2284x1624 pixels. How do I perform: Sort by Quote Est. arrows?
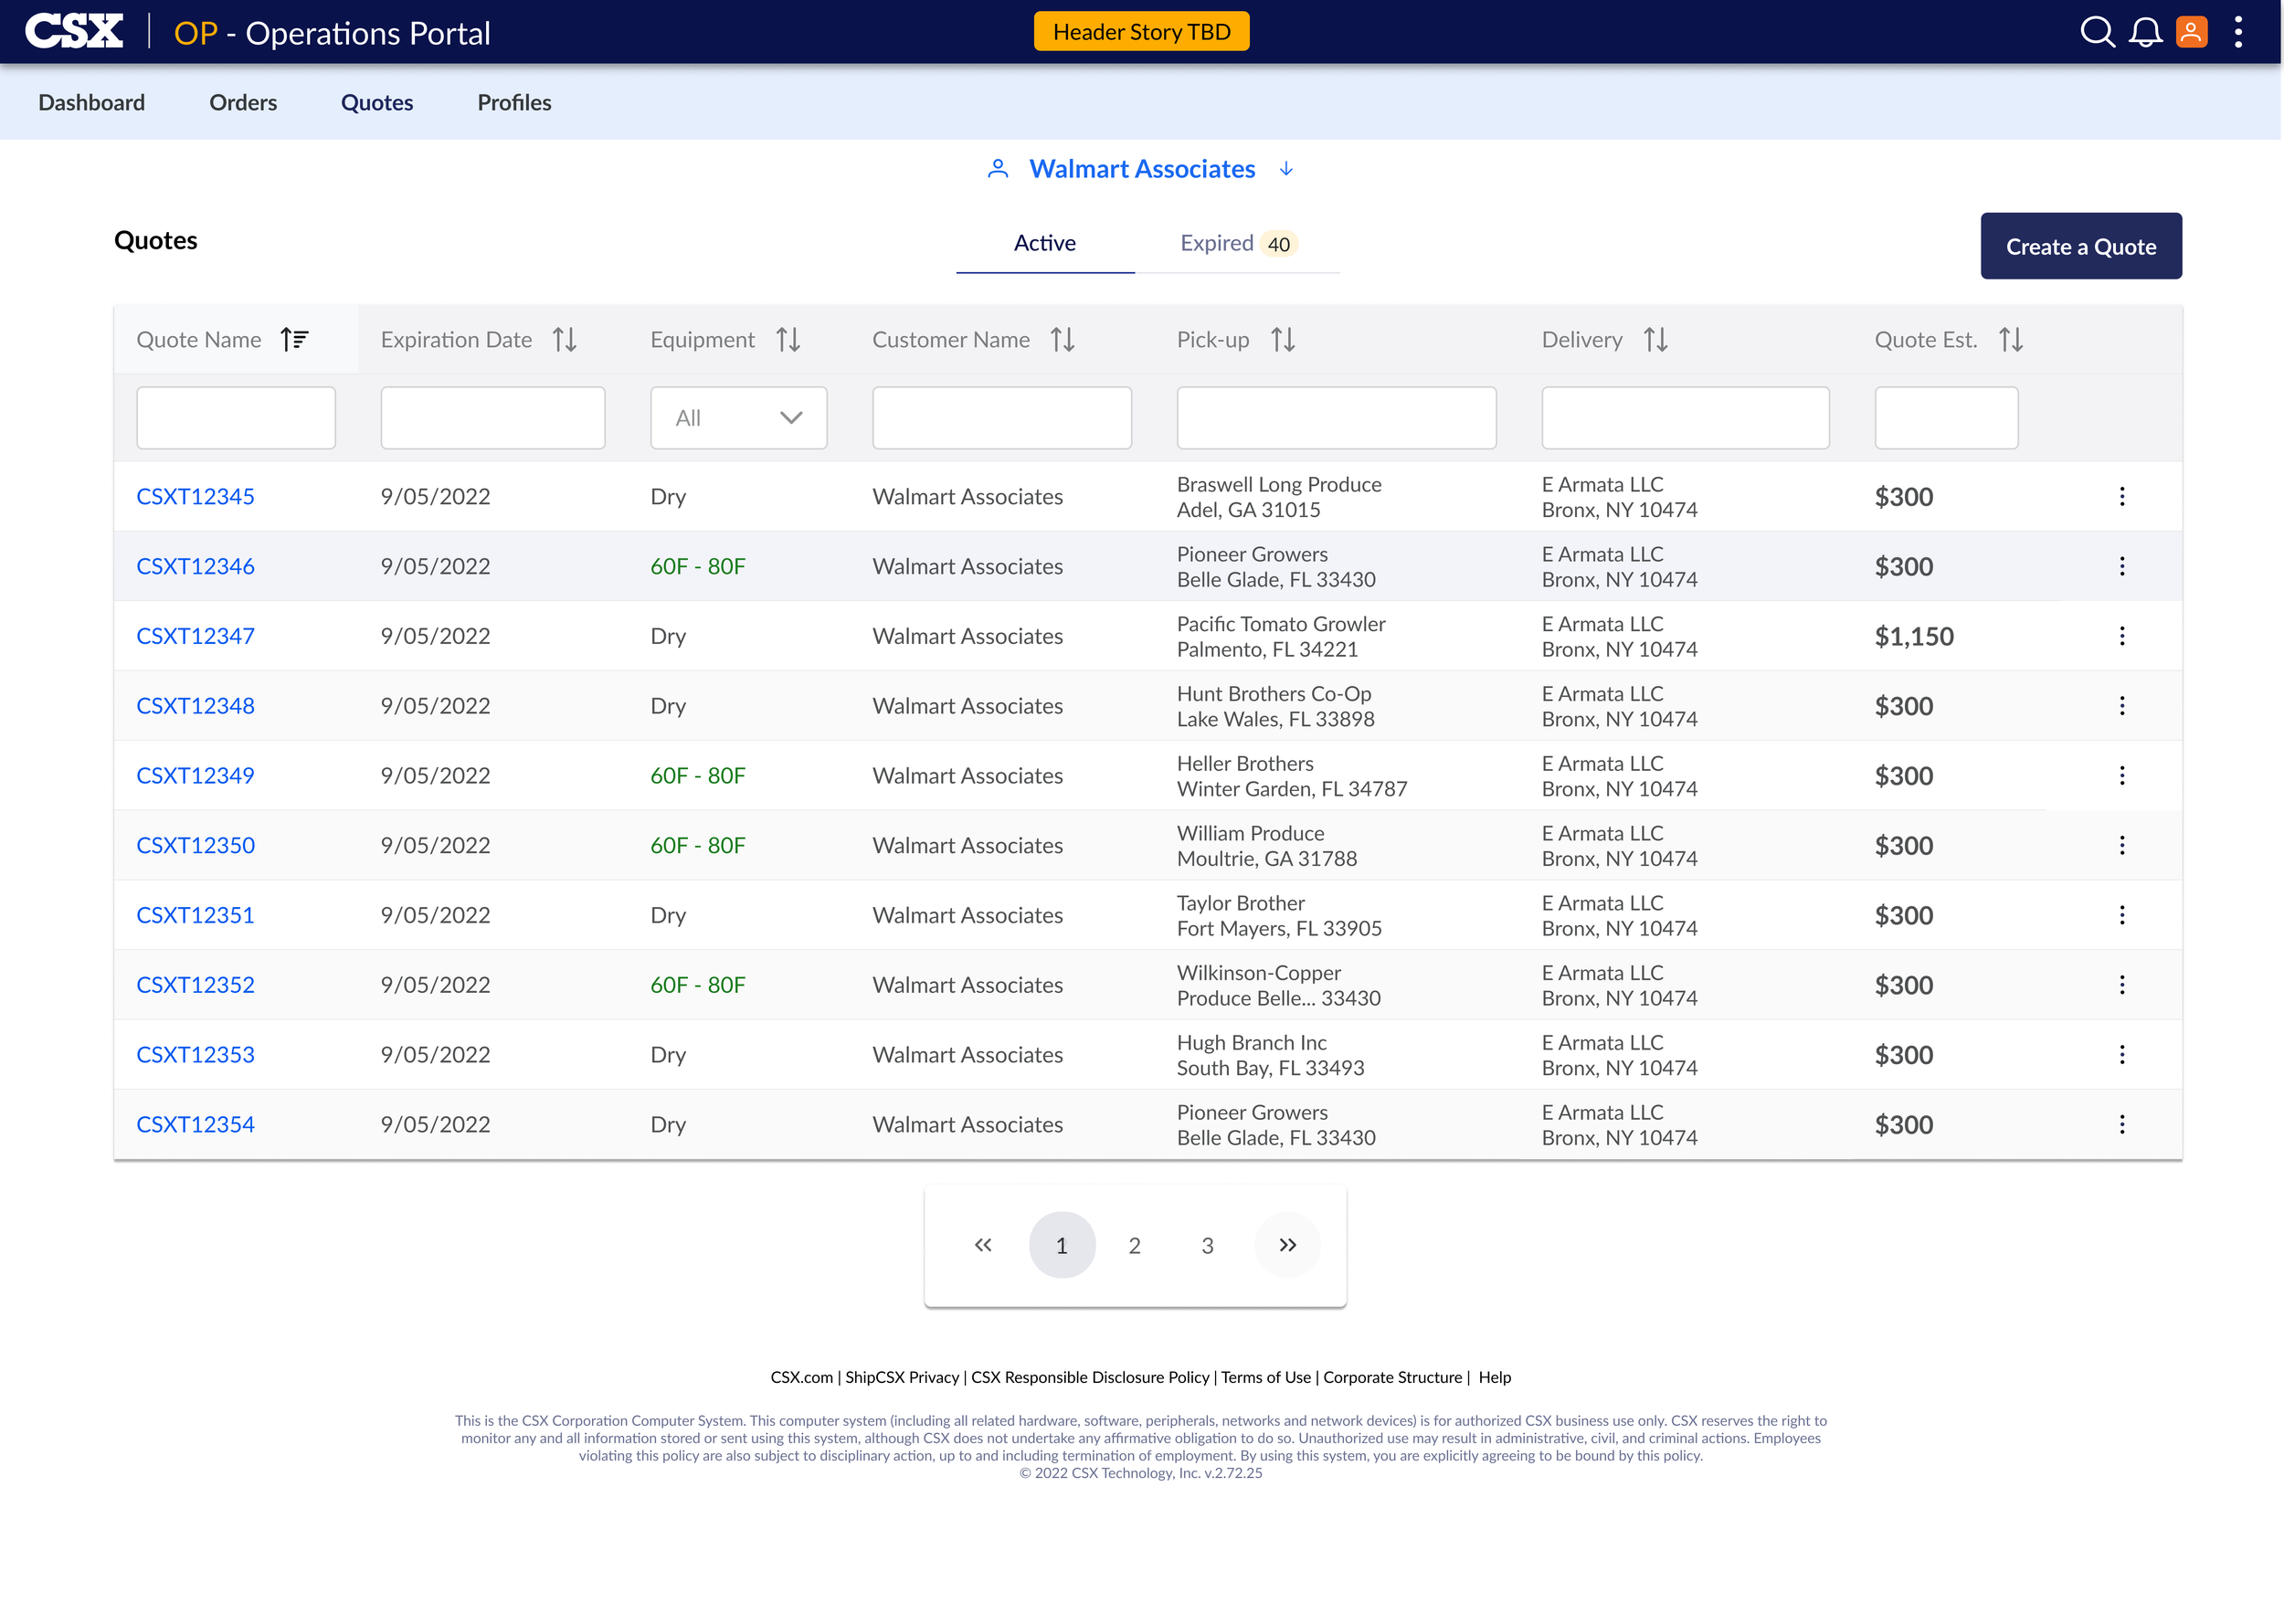coord(2011,340)
